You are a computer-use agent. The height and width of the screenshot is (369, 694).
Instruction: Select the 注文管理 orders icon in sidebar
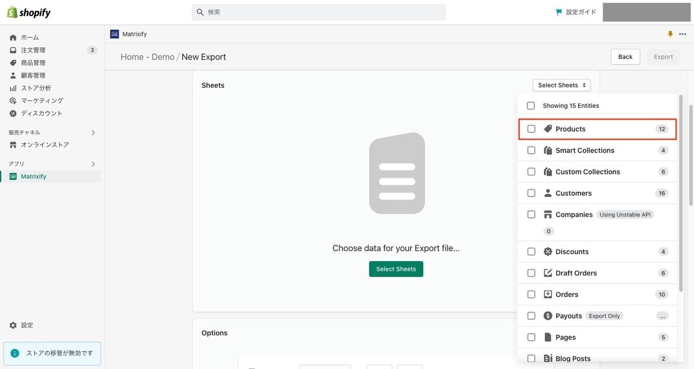click(x=13, y=50)
